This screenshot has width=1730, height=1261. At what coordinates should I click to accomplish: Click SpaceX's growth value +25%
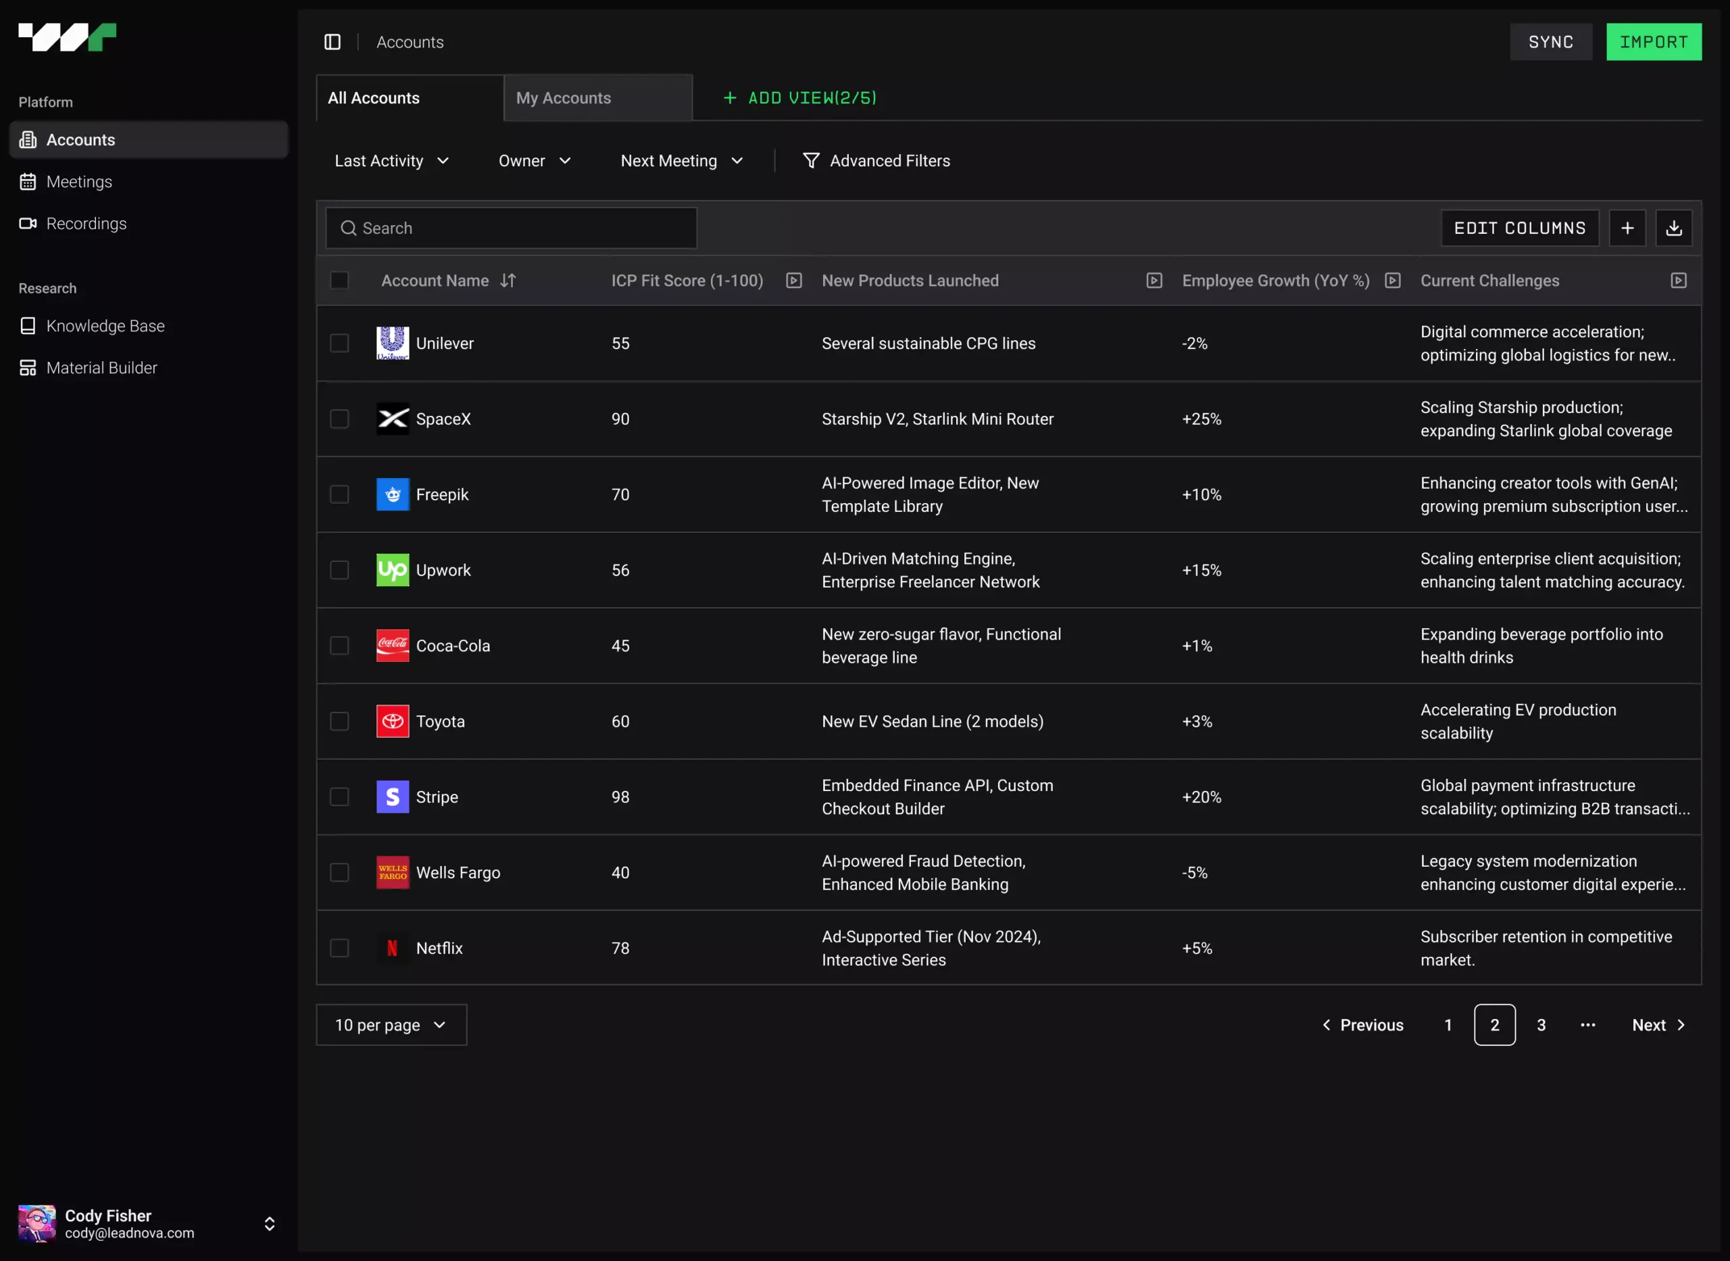1202,419
